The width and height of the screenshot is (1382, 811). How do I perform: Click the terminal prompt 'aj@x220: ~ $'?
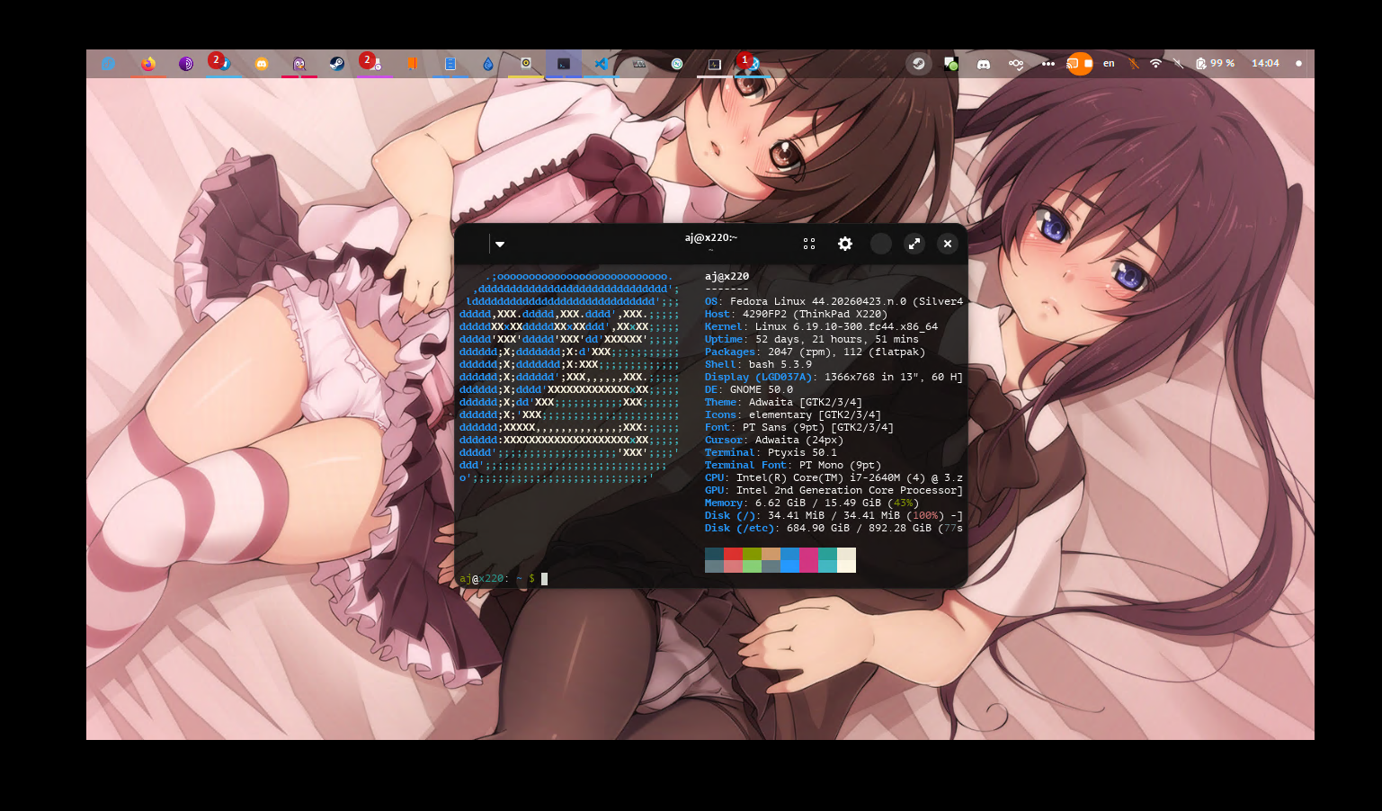tap(497, 578)
